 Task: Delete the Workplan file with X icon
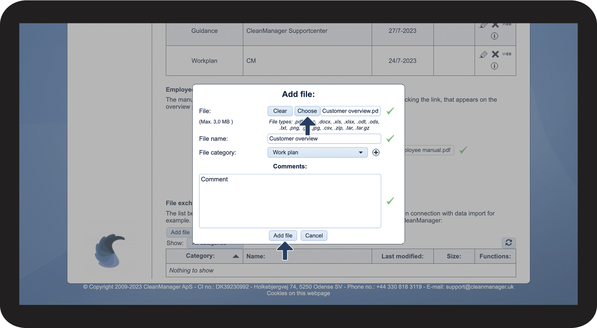click(x=495, y=54)
